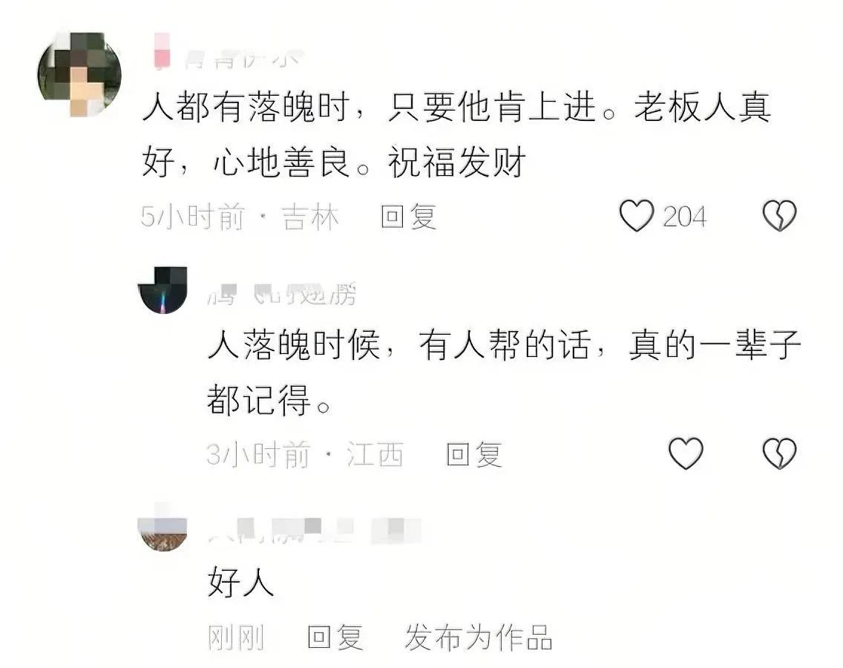The image size is (843, 668).
Task: Tap broken heart on the 江西 reply
Action: 780,453
